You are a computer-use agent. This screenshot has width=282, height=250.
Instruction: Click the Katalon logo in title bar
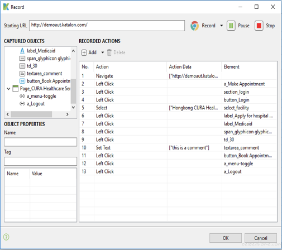point(6,7)
